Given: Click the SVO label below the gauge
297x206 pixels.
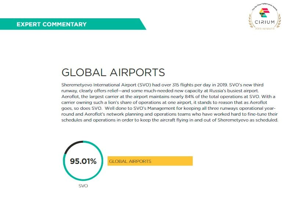Looking at the screenshot, I should [83, 186].
